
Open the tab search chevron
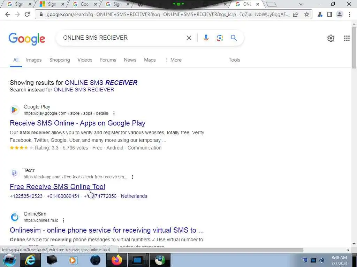point(301,4)
